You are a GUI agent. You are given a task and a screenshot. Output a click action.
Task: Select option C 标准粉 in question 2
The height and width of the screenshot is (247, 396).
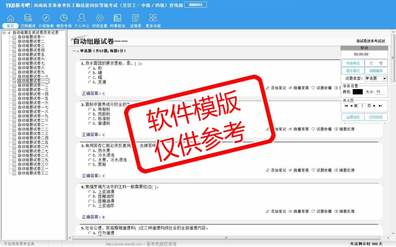[x=90, y=119]
